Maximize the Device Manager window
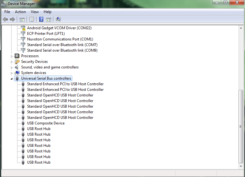This screenshot has width=245, height=177. (x=225, y=2)
